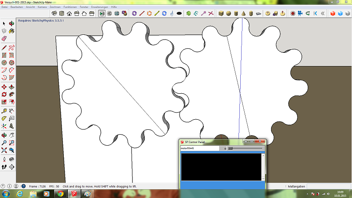Click the Maßangaben measurements input box
Viewport: 352px width, 198px height.
pos(328,187)
